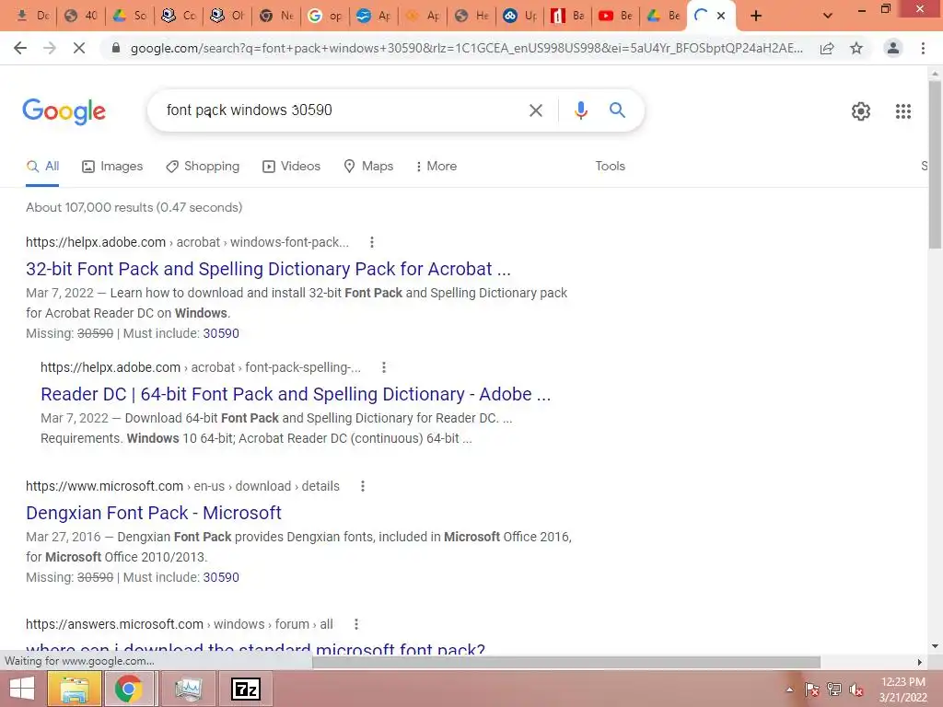Open the Chrome profile avatar
Image resolution: width=943 pixels, height=707 pixels.
(x=893, y=48)
